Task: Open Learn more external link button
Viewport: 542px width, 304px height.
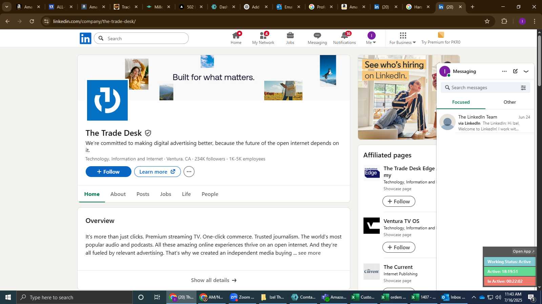Action: [x=158, y=172]
